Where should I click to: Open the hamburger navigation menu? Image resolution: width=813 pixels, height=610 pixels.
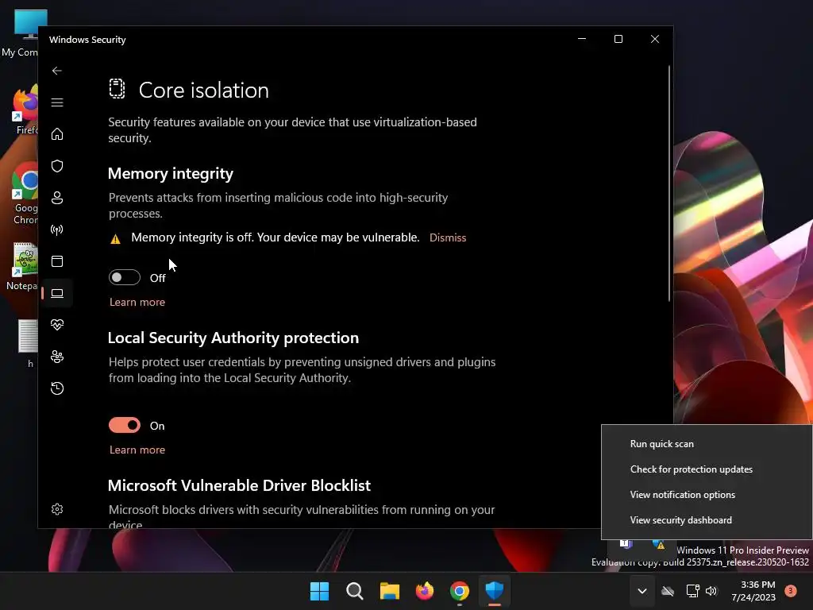[57, 102]
